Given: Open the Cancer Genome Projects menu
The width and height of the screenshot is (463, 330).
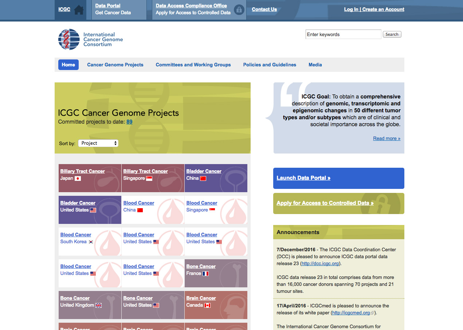Looking at the screenshot, I should (115, 65).
